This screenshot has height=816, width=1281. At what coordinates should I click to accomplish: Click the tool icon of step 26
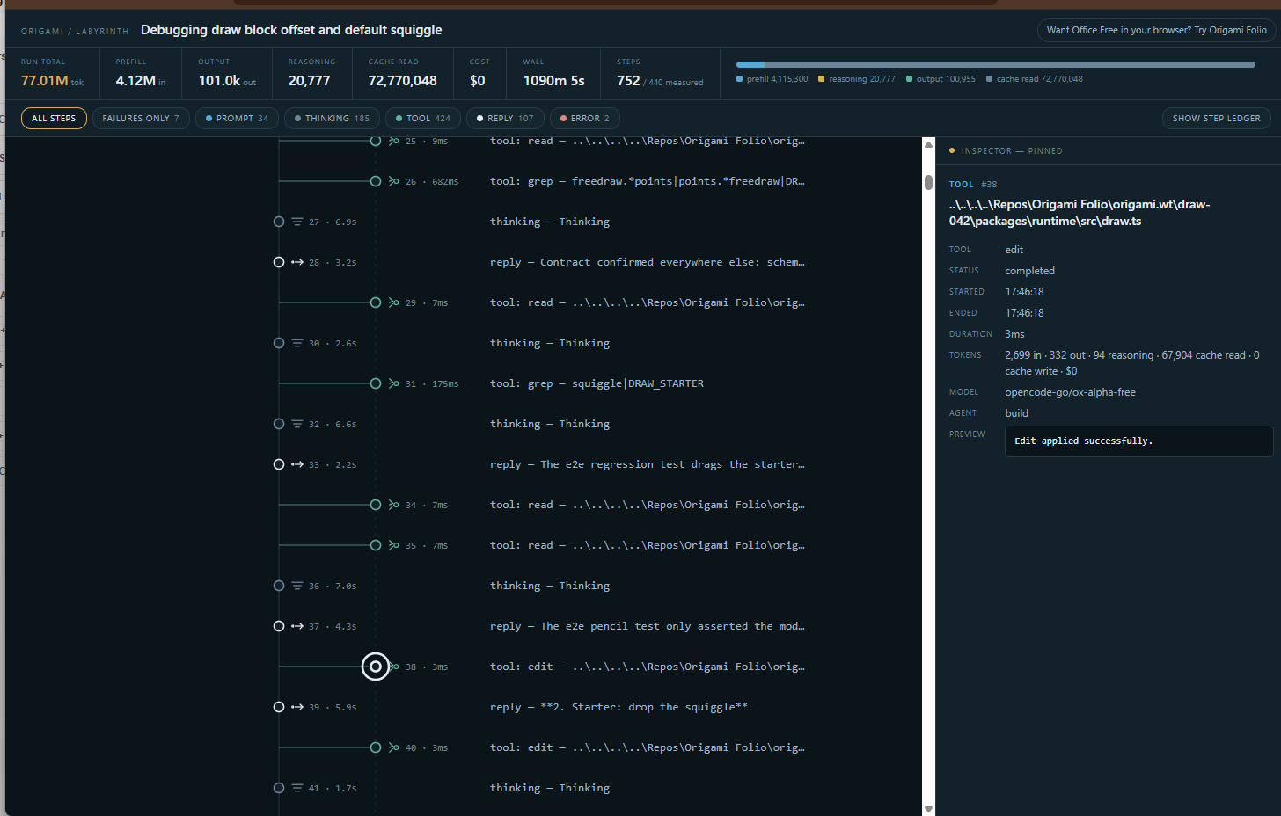(393, 181)
